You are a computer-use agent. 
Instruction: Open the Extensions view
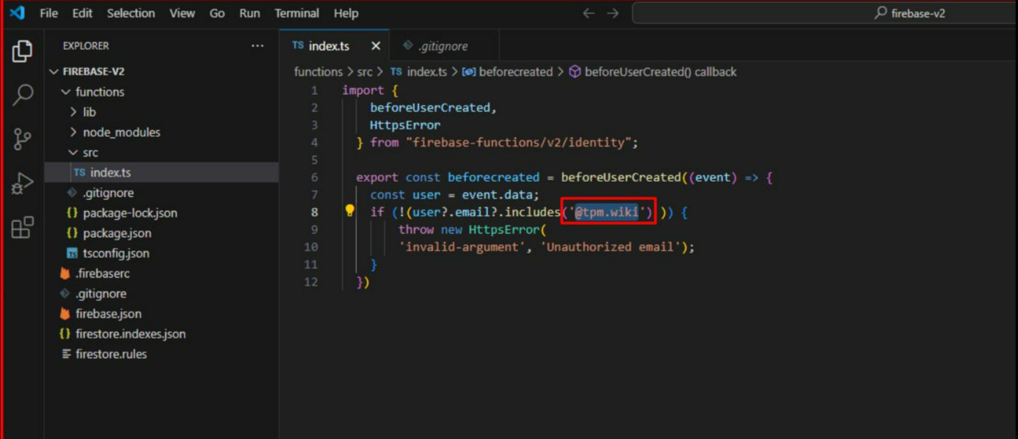click(x=22, y=227)
